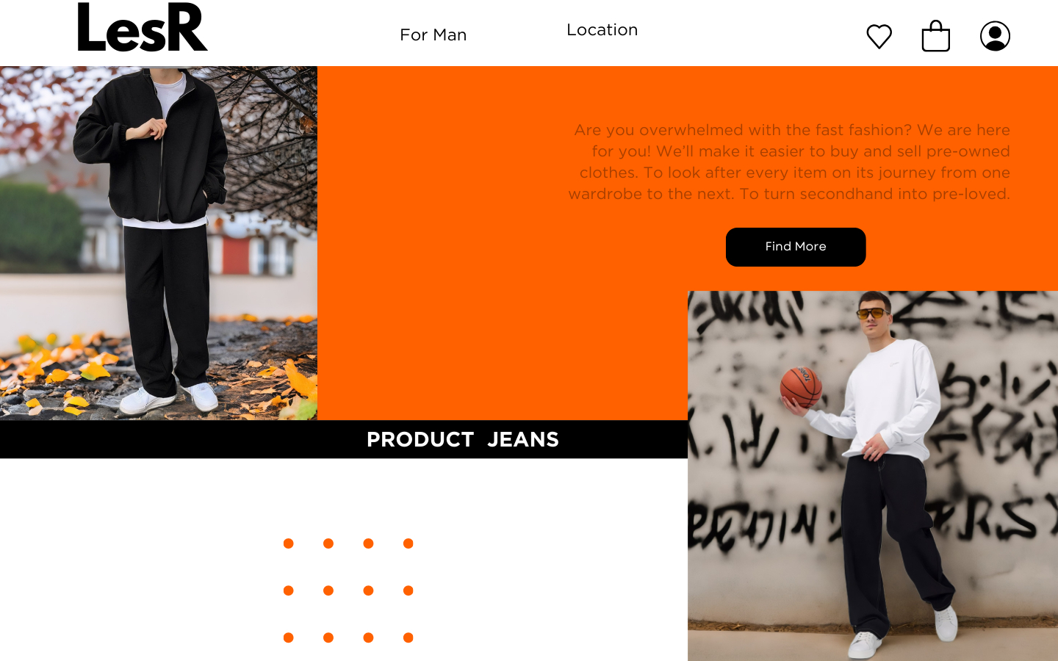This screenshot has width=1058, height=661.
Task: Click the last orange dot in bottom row
Action: click(409, 637)
